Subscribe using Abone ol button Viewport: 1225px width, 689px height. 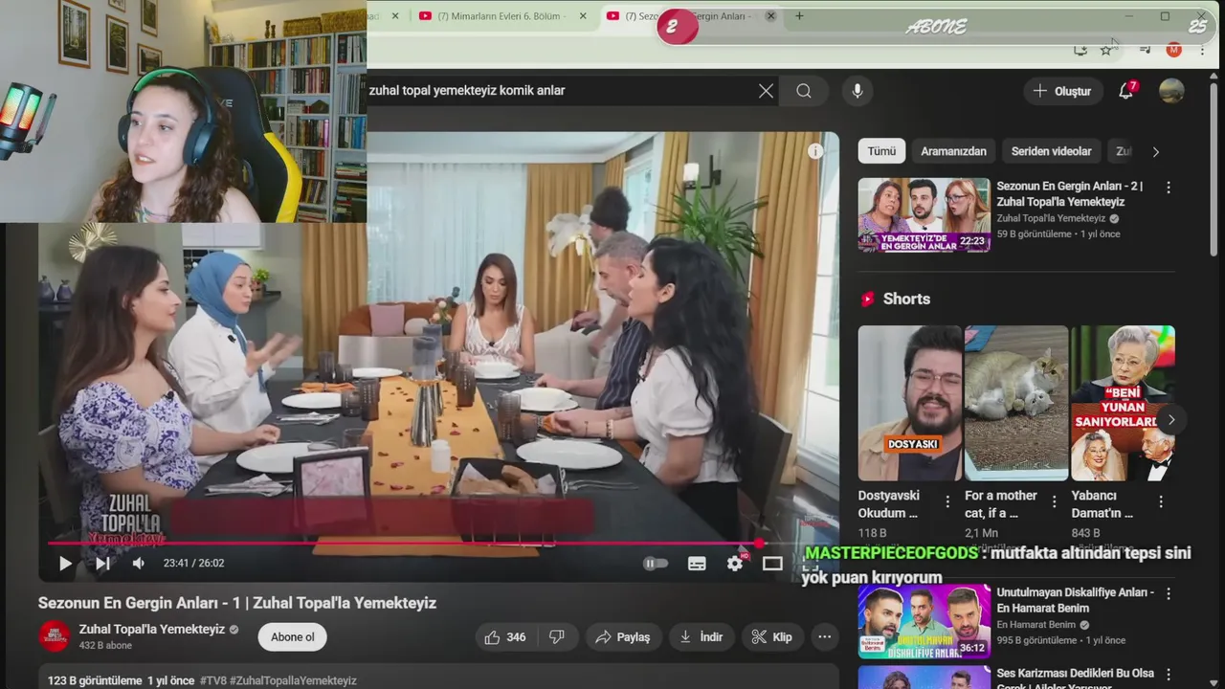[292, 637]
